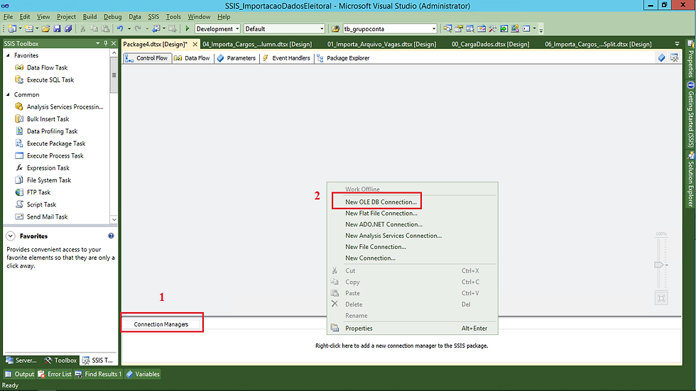Viewport: 696px width, 391px height.
Task: Open the 00_CargaDados.dtsx document tab
Action: point(491,44)
